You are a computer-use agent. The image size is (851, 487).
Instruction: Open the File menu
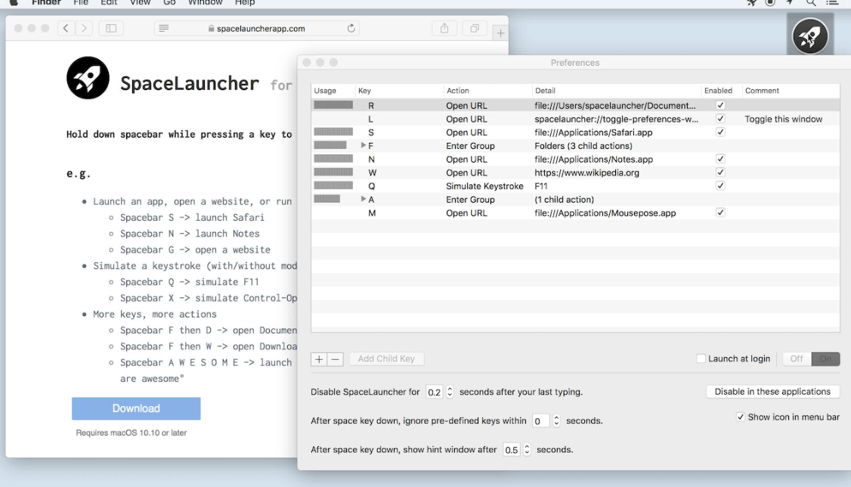(81, 3)
